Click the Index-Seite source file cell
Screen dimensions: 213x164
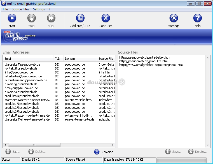click(x=106, y=64)
